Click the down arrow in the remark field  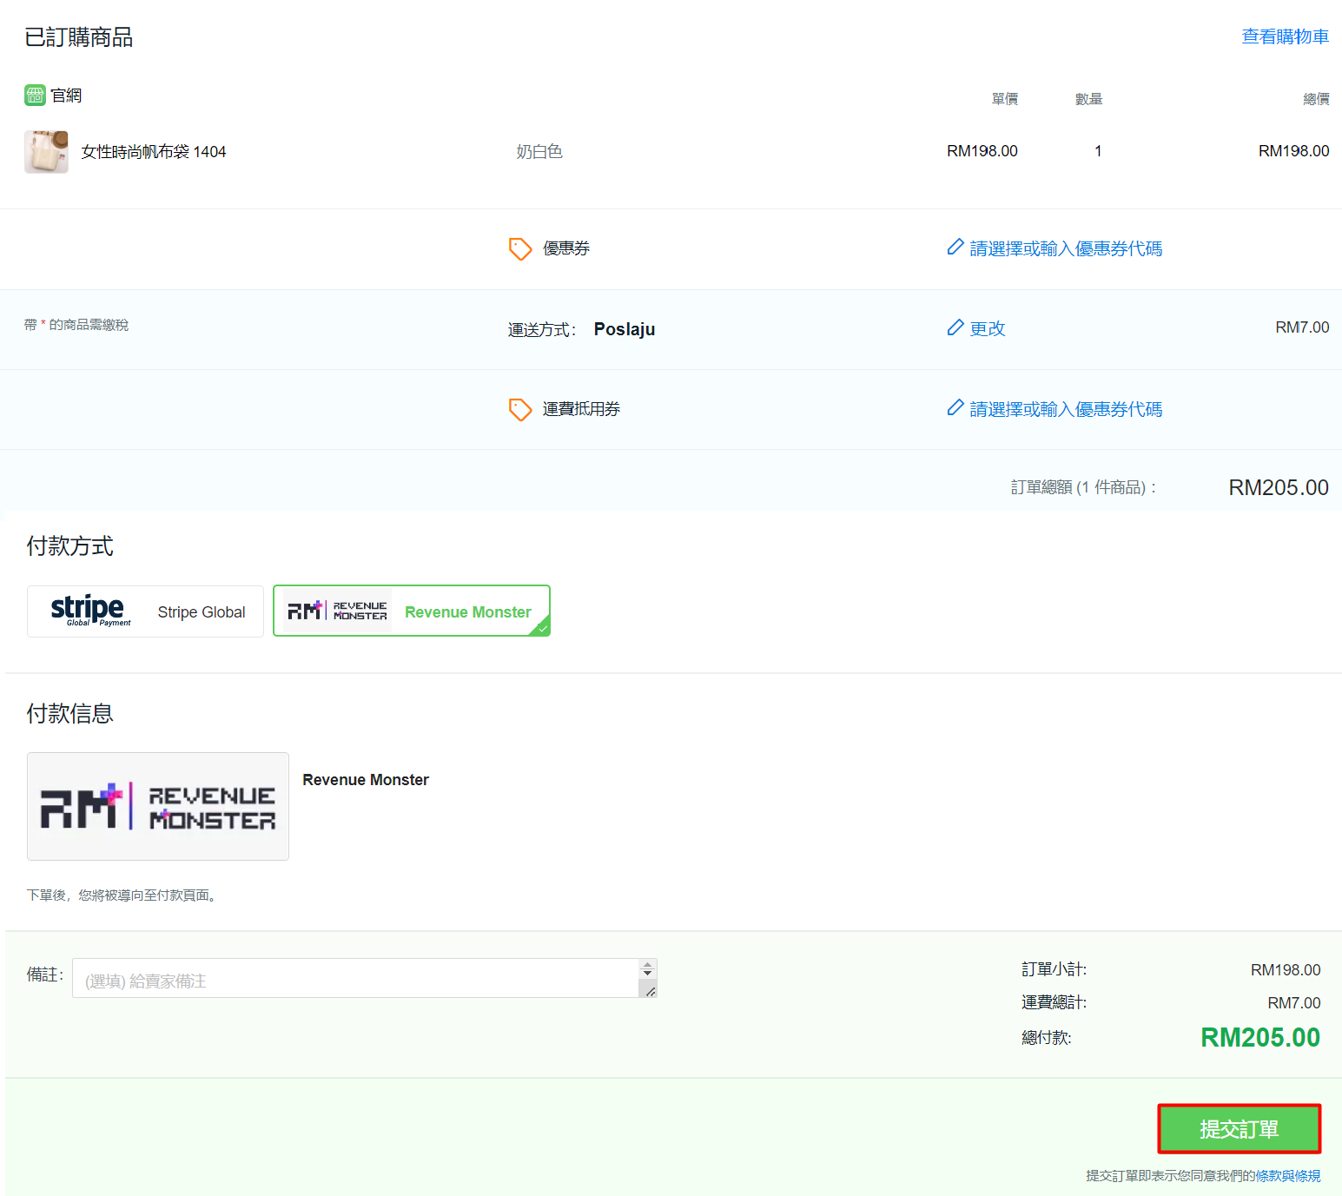[x=647, y=974]
